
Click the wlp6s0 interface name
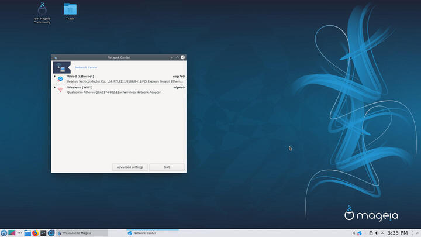[179, 87]
